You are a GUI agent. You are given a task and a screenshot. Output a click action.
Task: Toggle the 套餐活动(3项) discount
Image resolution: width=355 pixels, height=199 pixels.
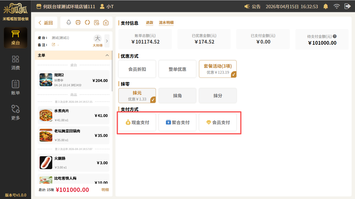pyautogui.click(x=217, y=69)
